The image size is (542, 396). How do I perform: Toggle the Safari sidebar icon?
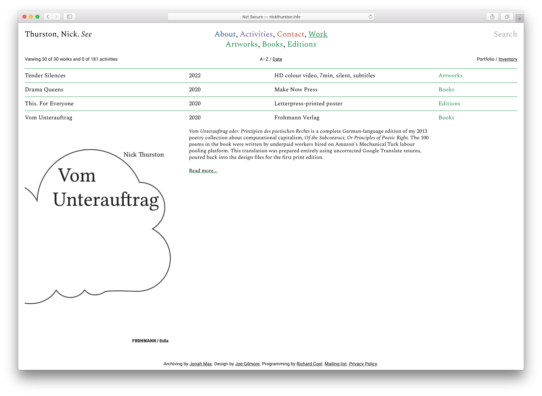click(69, 17)
